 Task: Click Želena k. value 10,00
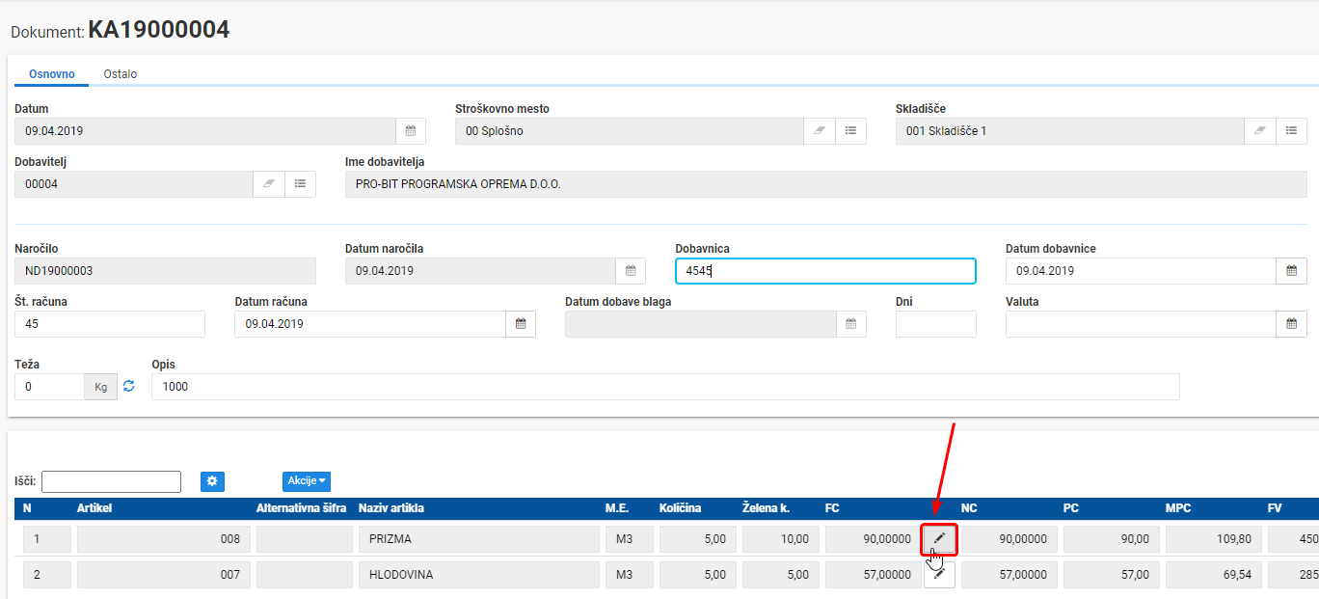pos(781,539)
